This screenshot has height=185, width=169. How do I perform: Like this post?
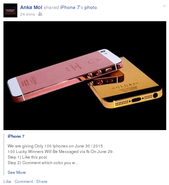[7, 181]
